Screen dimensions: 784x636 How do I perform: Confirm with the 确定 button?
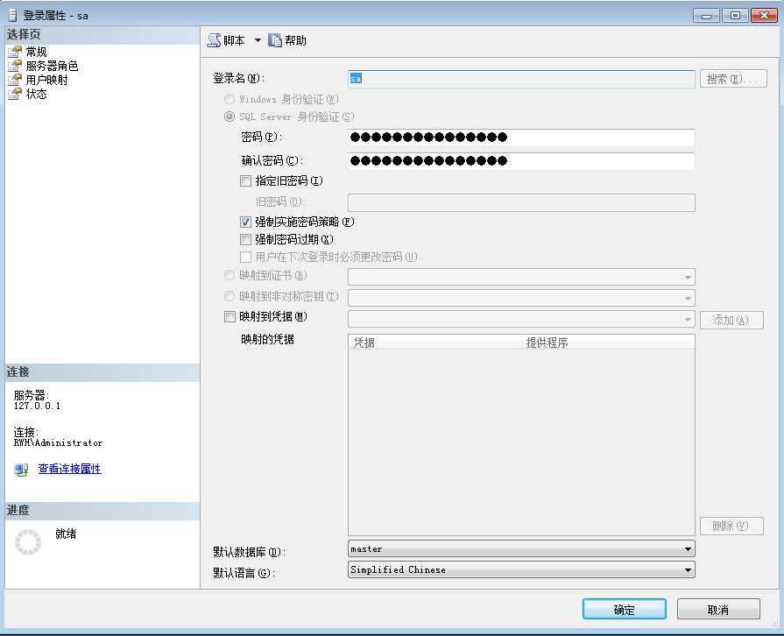pos(624,609)
